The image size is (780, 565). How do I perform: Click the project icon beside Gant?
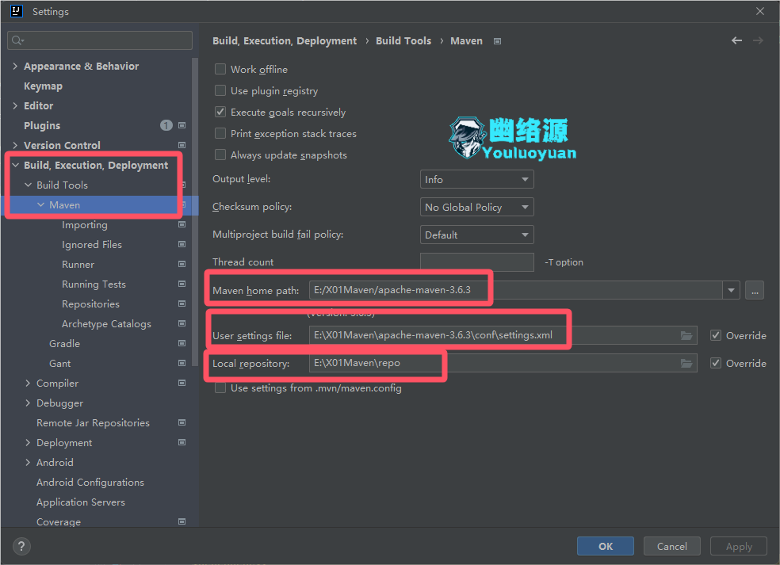click(182, 364)
